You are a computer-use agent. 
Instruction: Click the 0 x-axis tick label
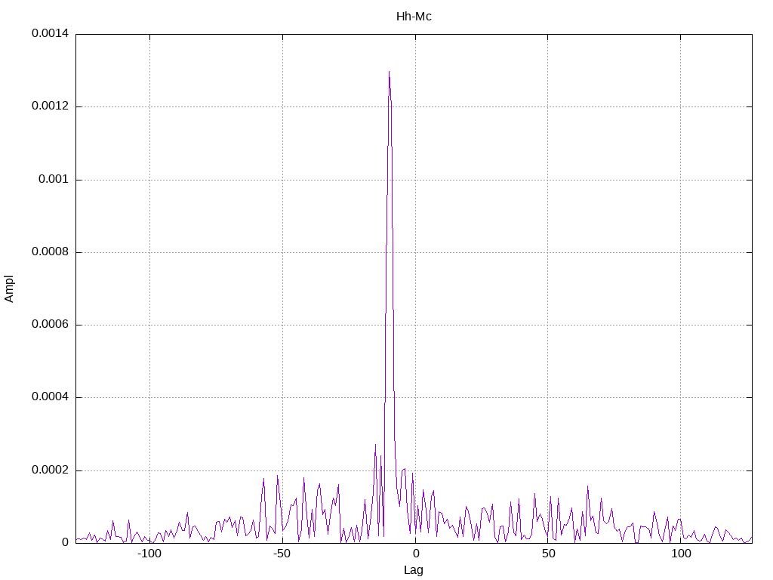416,554
